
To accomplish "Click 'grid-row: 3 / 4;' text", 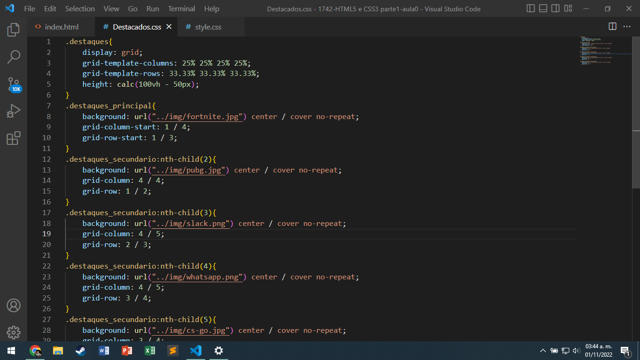I will (117, 298).
